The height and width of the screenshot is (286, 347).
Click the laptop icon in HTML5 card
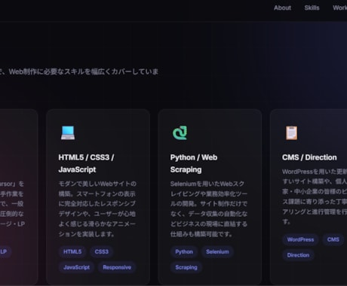click(68, 132)
